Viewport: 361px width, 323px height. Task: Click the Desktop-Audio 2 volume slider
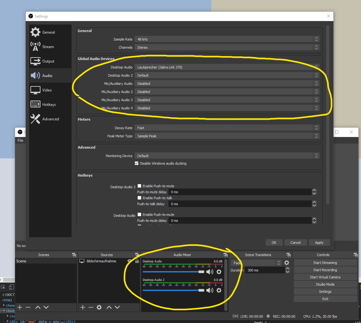173,290
